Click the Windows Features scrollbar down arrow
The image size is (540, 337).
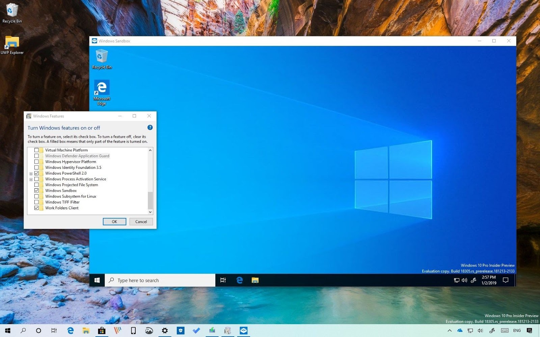pyautogui.click(x=150, y=212)
